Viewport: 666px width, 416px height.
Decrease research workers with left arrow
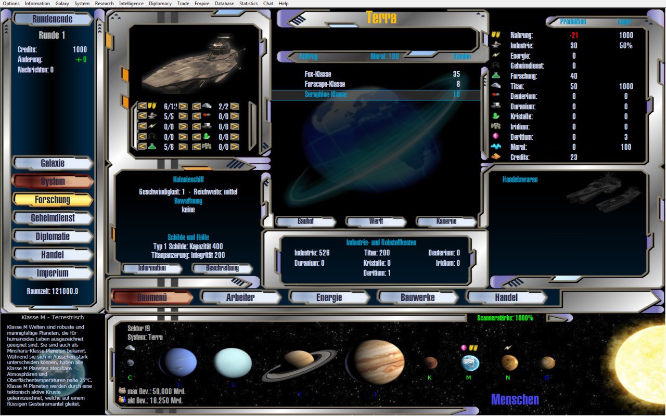[142, 147]
